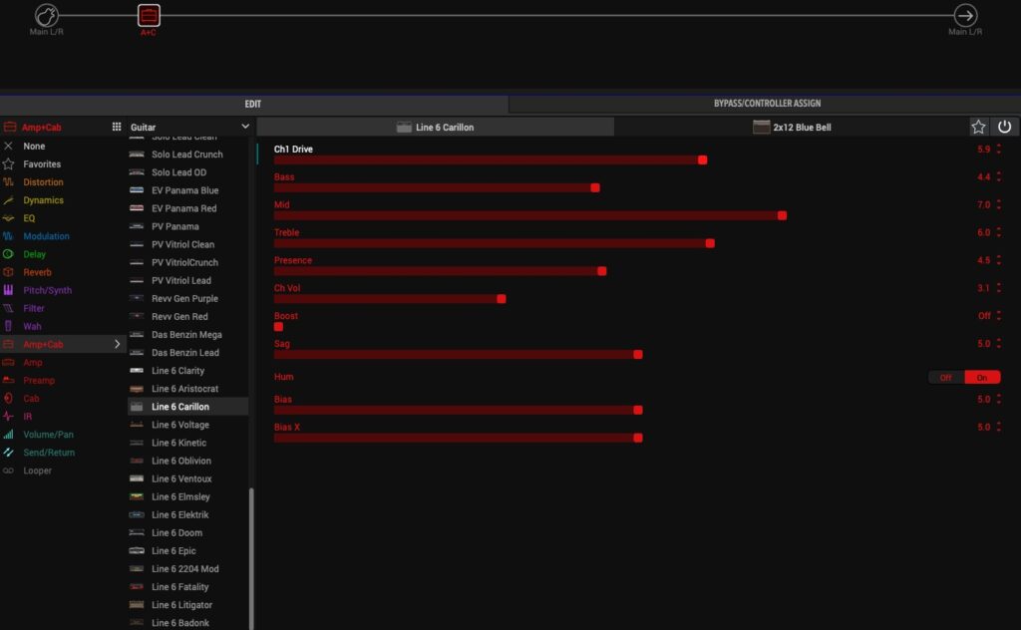Select Line 6 Voltage amp model

179,425
